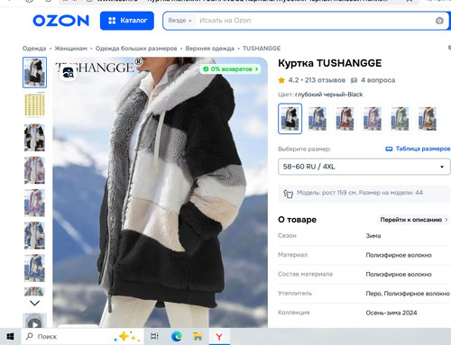The image size is (451, 345).
Task: Choose the red color variant swatch
Action: click(345, 119)
